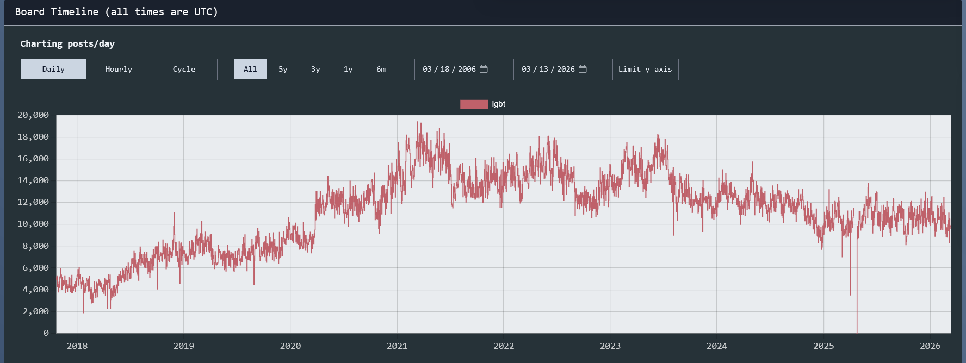Screen dimensions: 966x363
Task: Open the start date calendar picker icon
Action: (484, 69)
